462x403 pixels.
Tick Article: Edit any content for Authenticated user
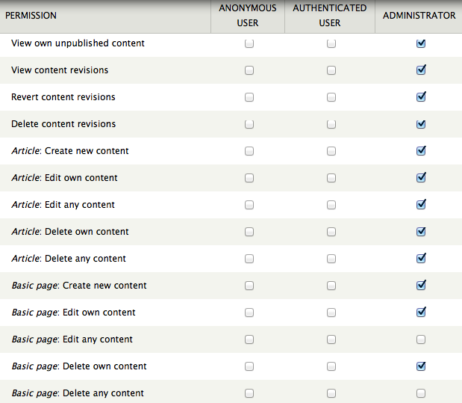331,205
